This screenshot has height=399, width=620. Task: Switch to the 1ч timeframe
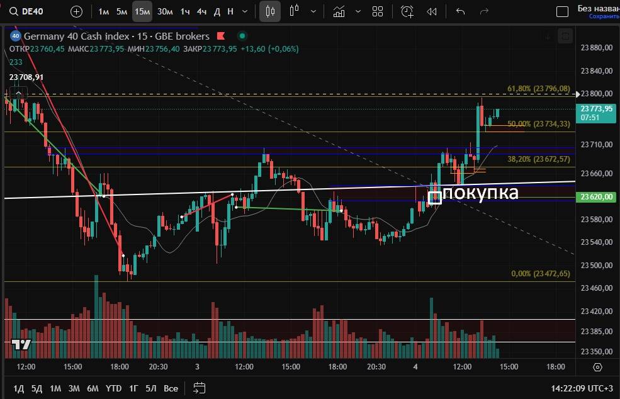pyautogui.click(x=185, y=11)
